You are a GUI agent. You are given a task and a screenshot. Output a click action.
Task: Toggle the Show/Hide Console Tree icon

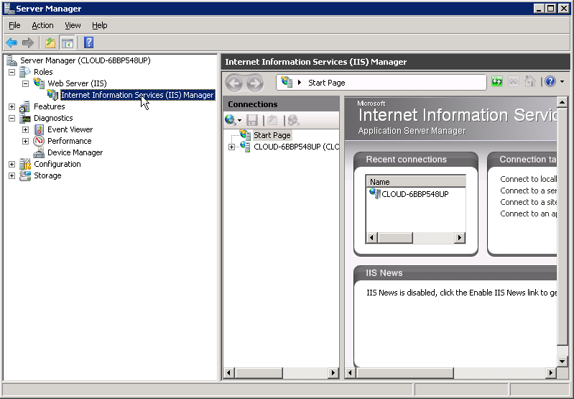(67, 43)
